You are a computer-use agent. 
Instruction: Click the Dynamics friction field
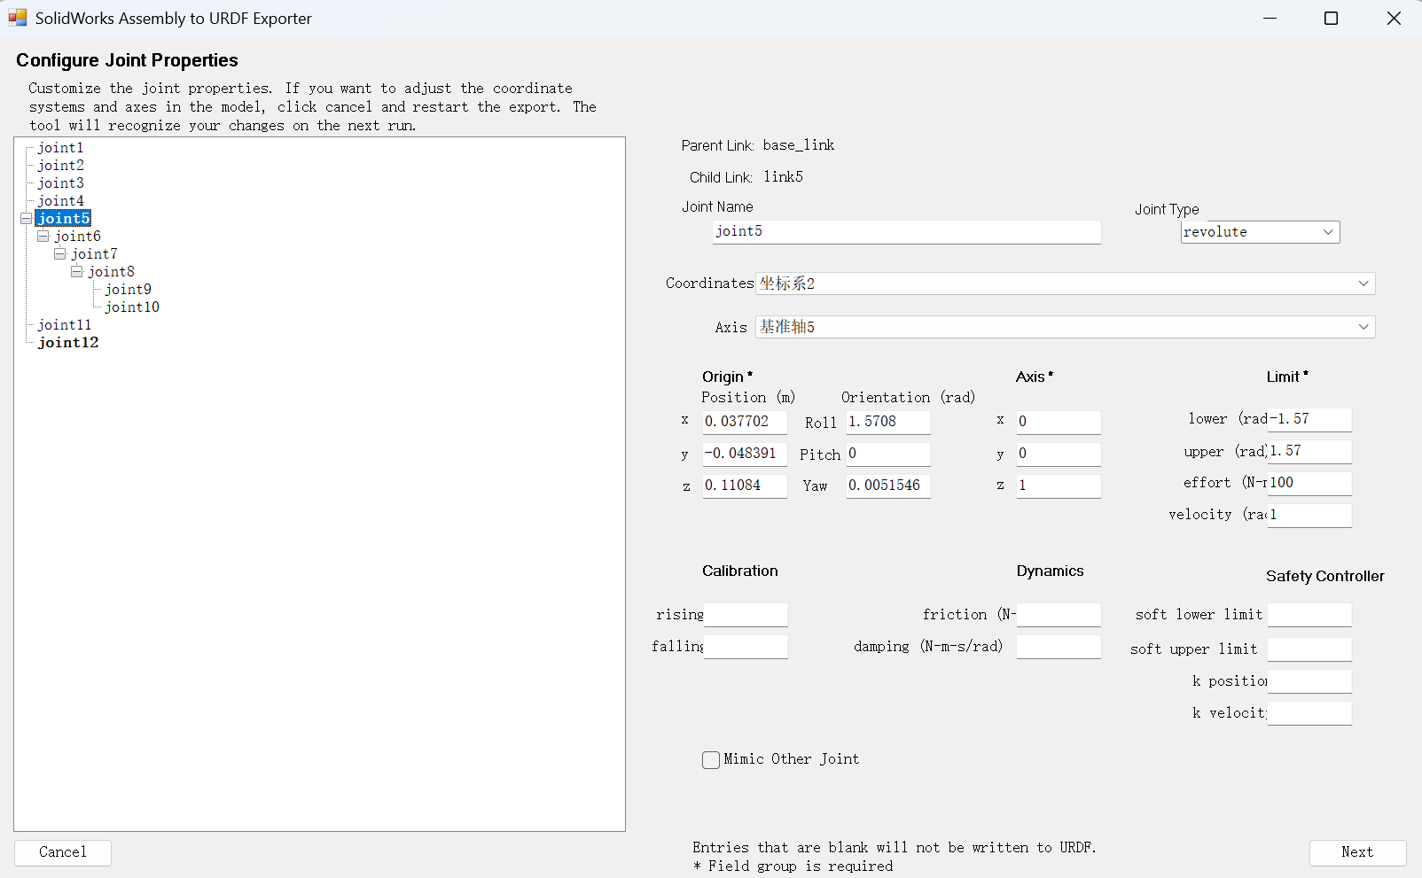click(1059, 615)
